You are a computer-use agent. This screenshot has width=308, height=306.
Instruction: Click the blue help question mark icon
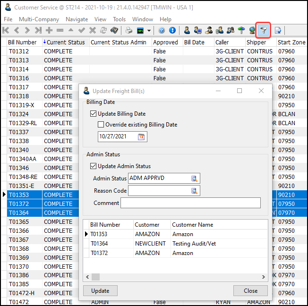[161, 30]
